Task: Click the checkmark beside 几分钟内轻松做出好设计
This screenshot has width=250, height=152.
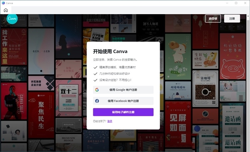Action: click(x=95, y=73)
